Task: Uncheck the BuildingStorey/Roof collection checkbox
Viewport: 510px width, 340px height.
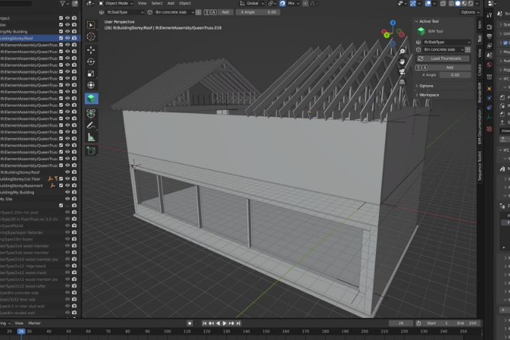Action: [61, 38]
